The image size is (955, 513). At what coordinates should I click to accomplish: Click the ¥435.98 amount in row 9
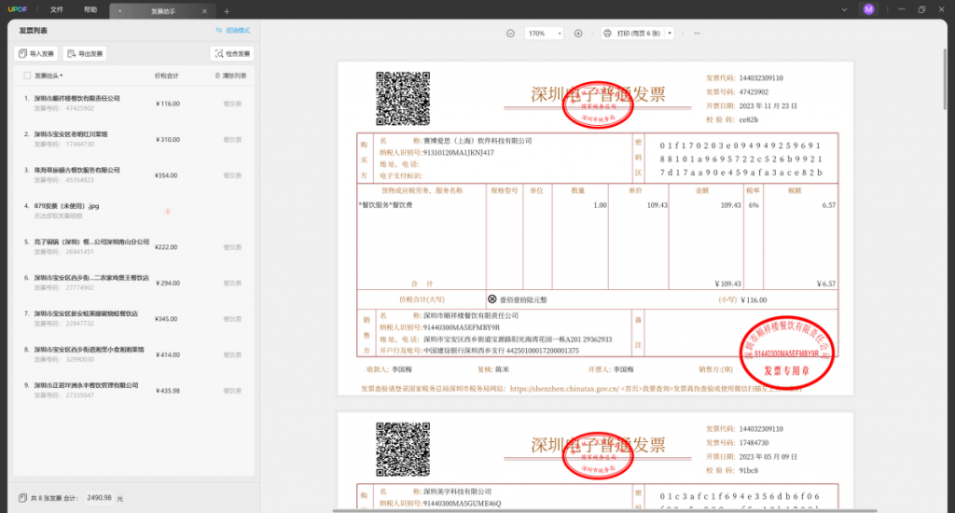pyautogui.click(x=168, y=391)
